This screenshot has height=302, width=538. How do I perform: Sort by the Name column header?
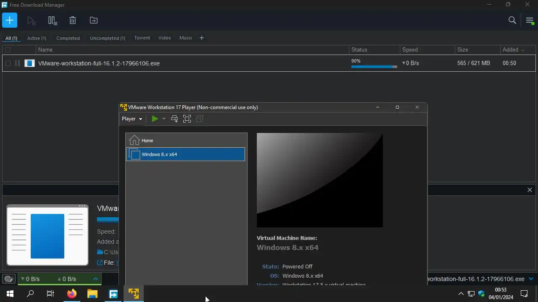tap(193, 50)
